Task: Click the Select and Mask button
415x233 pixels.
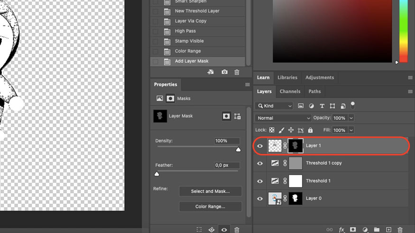Action: coord(210,191)
